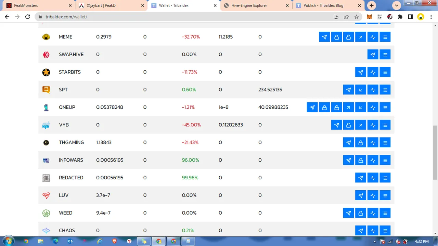Open the SWAP.HIVE history list icon
The height and width of the screenshot is (246, 438).
pyautogui.click(x=385, y=55)
